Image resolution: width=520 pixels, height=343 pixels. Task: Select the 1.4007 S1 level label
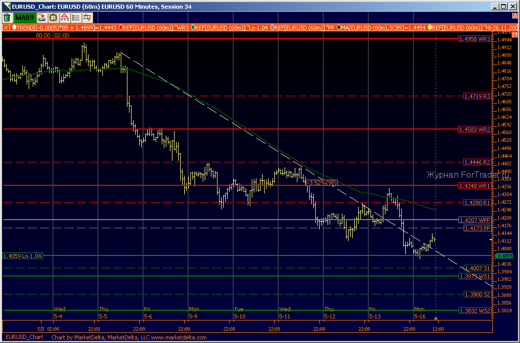(477, 268)
